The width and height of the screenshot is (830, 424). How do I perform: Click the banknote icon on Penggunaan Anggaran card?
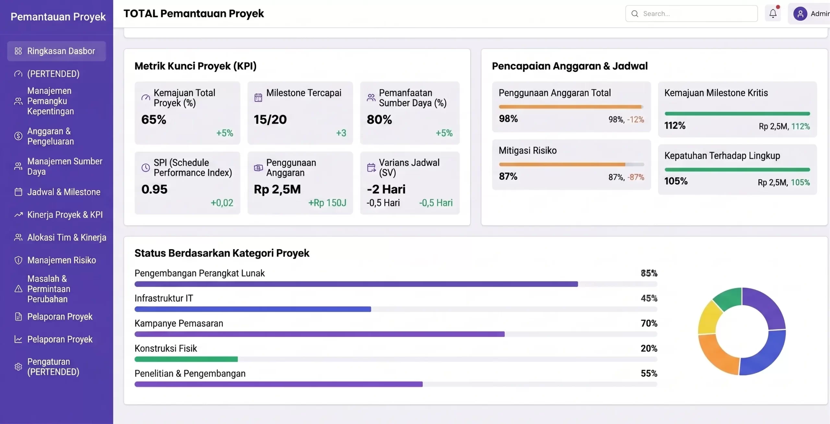coord(258,168)
